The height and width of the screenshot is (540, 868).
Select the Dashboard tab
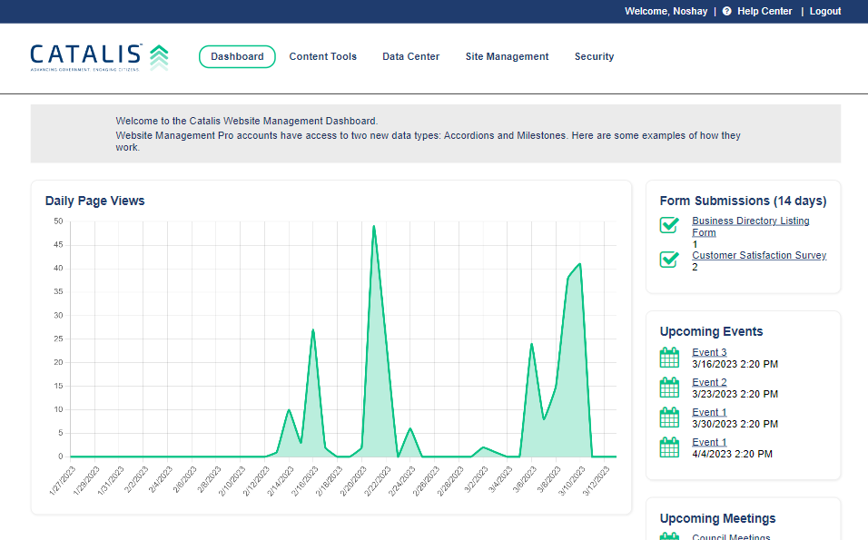point(237,56)
